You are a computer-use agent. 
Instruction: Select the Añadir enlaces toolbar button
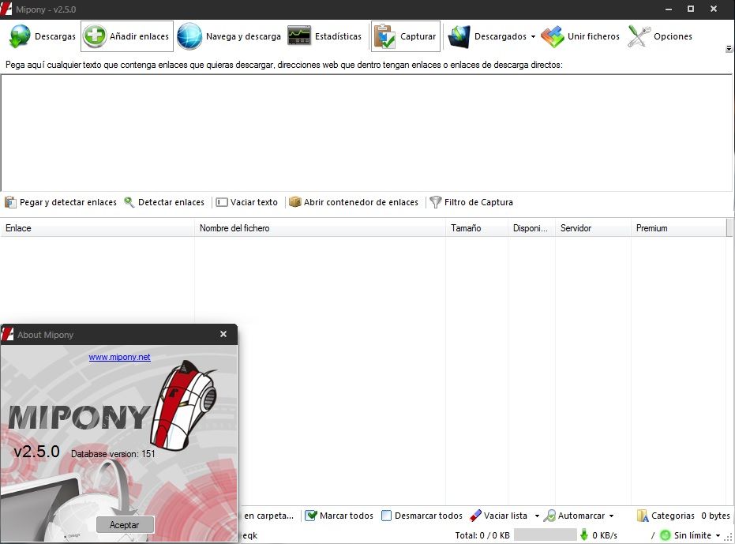(127, 36)
